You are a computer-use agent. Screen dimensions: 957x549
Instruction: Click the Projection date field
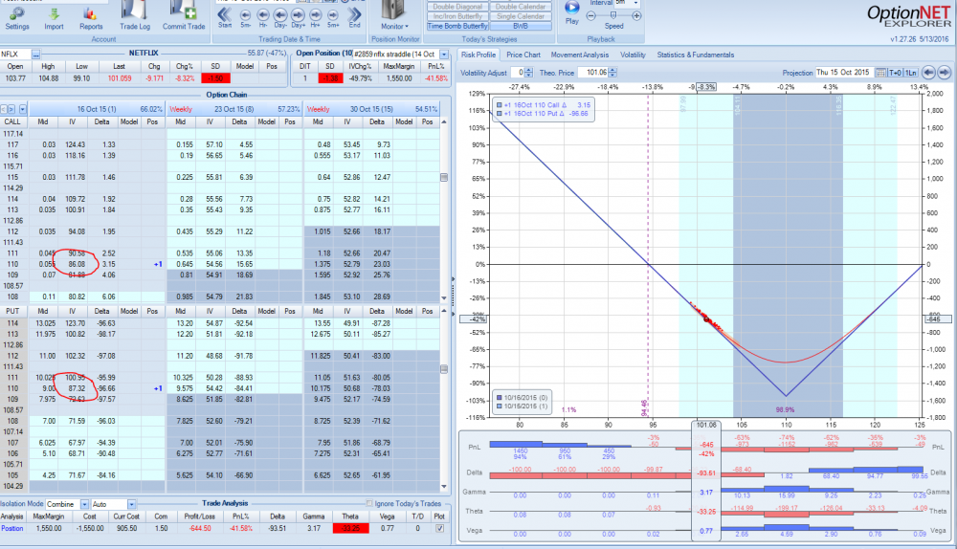point(844,73)
